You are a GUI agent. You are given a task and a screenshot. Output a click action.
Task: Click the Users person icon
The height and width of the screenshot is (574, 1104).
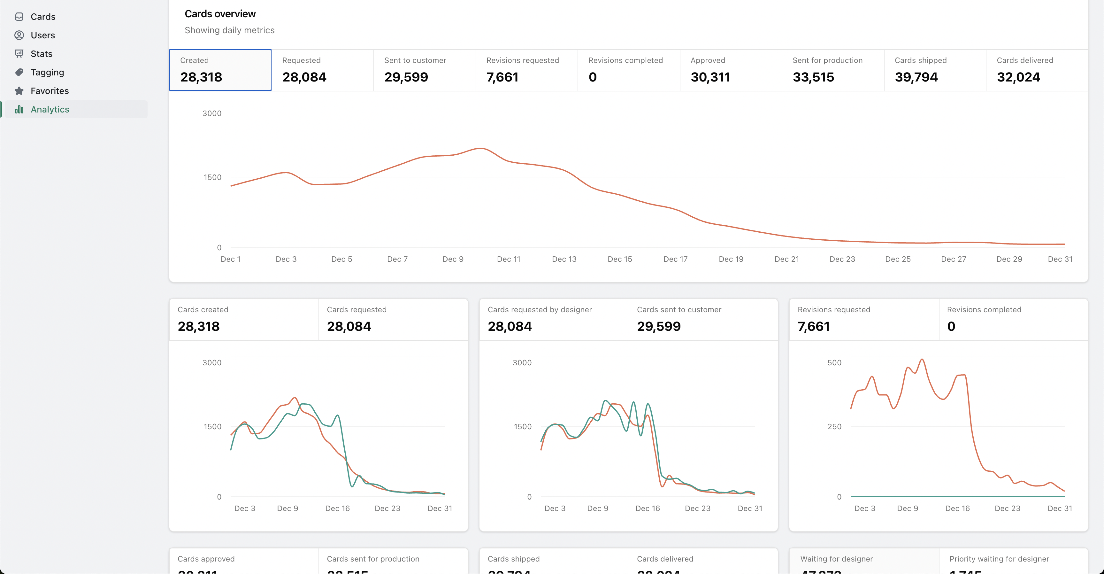19,35
